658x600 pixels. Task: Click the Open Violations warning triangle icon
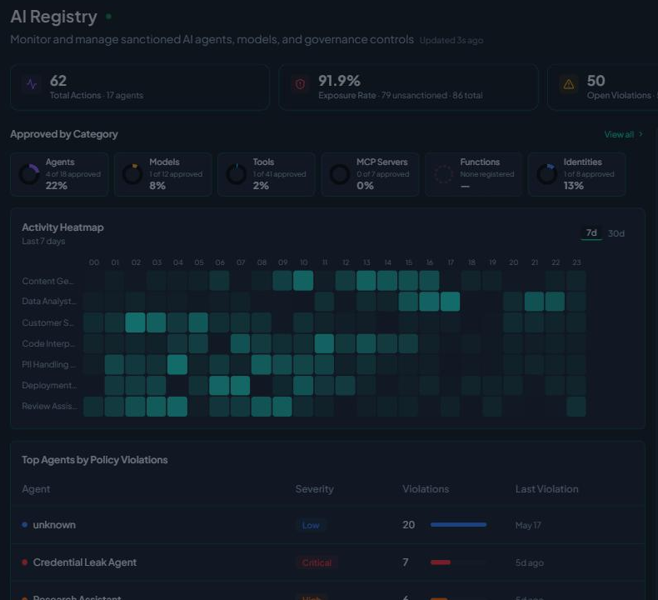(569, 84)
